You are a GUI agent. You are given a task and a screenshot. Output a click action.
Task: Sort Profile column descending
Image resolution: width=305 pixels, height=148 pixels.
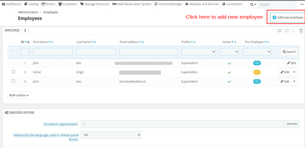[192, 42]
